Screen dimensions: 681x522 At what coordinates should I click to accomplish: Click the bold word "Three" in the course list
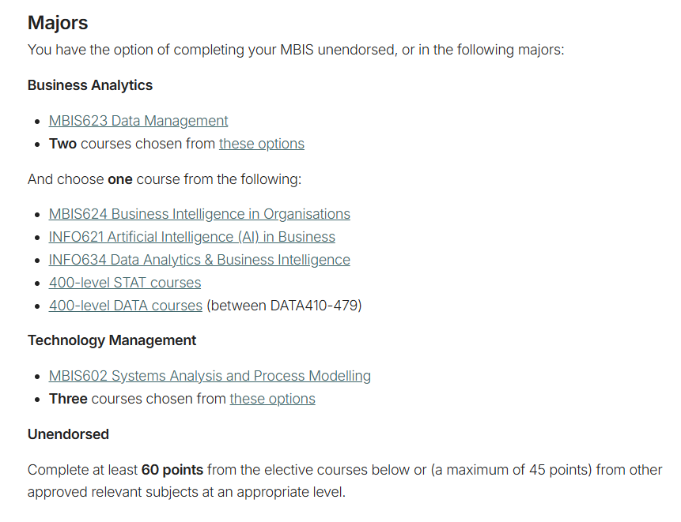pos(68,399)
